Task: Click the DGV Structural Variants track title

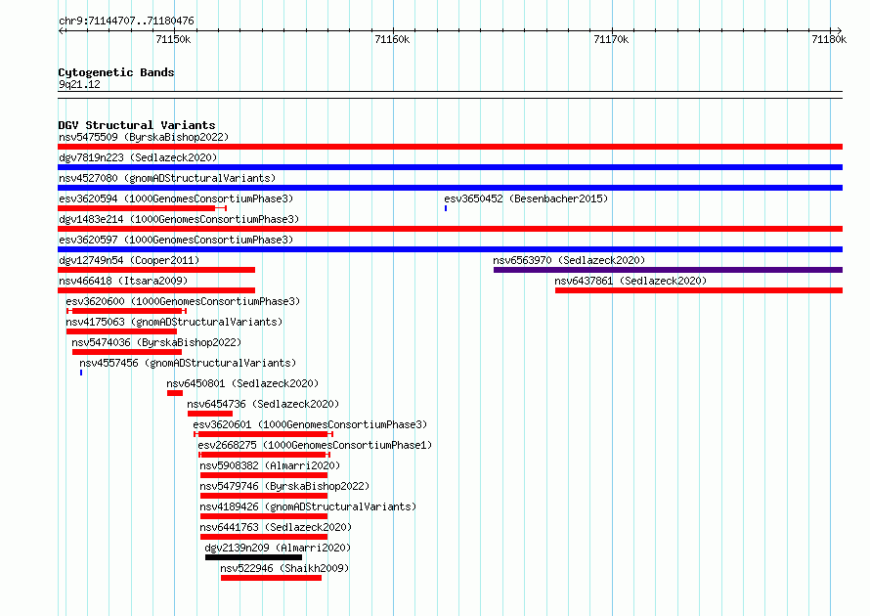Action: 137,125
